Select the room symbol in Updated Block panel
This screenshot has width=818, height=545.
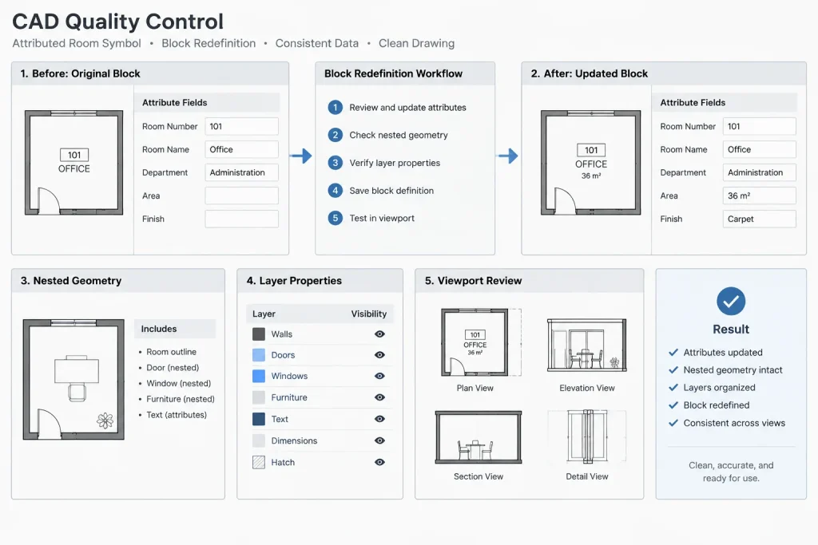pos(591,163)
